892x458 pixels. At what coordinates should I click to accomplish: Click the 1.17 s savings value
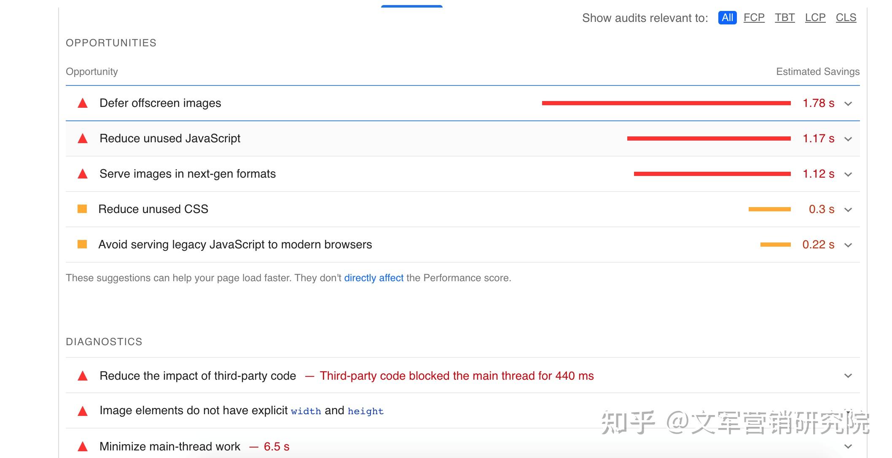818,138
